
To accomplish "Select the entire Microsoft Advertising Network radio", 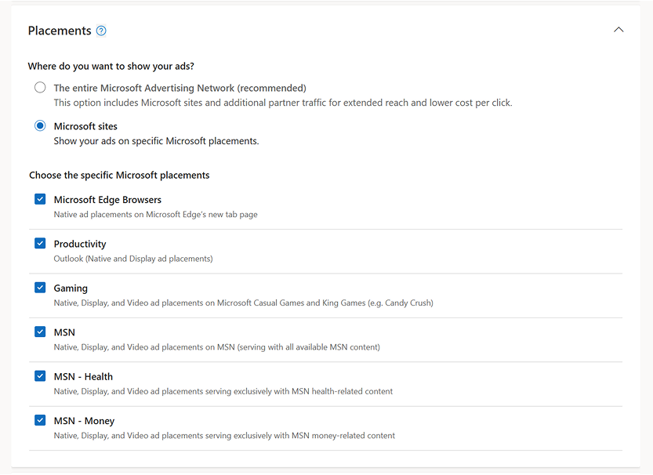I will (40, 88).
